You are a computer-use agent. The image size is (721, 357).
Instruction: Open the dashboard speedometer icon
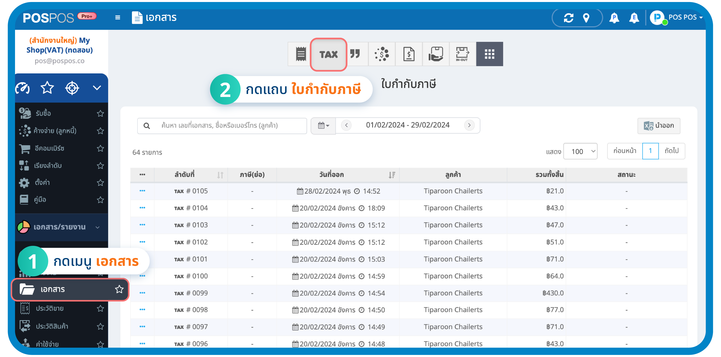coord(23,88)
